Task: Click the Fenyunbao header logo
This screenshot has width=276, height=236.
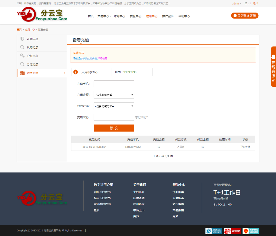Action: click(x=42, y=14)
